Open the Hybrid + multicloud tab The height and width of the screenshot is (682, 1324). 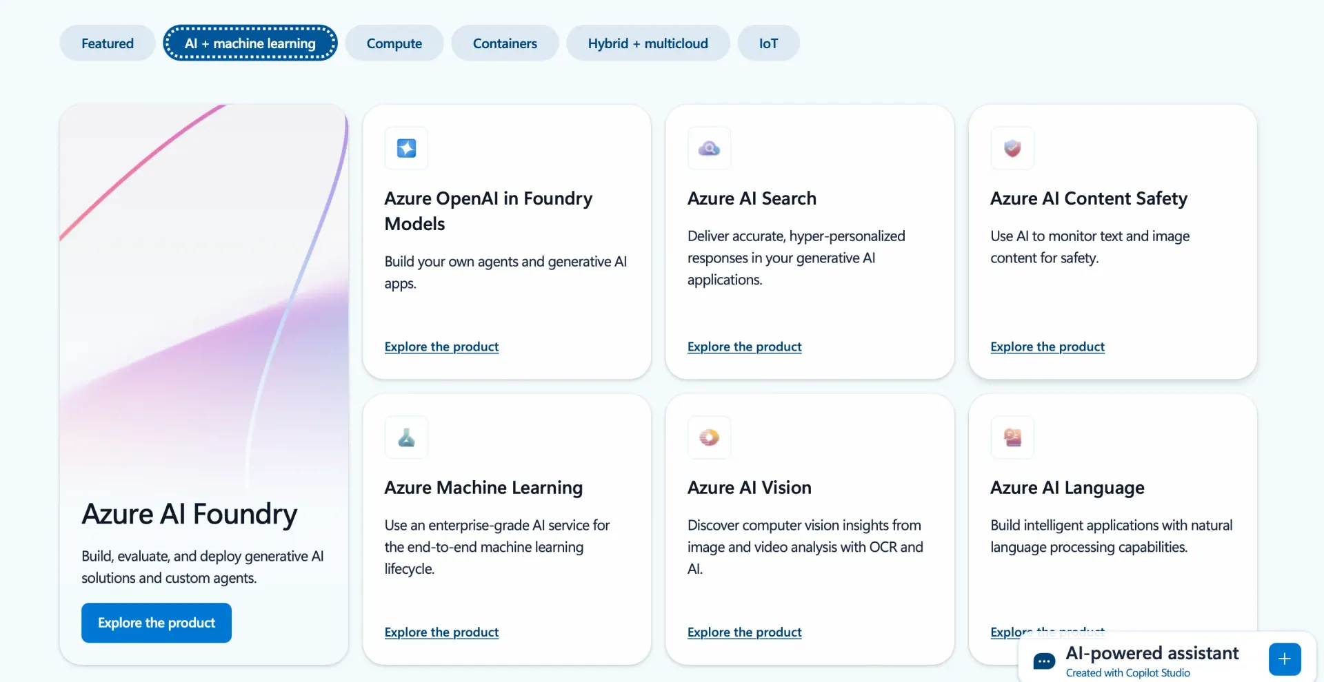[648, 43]
